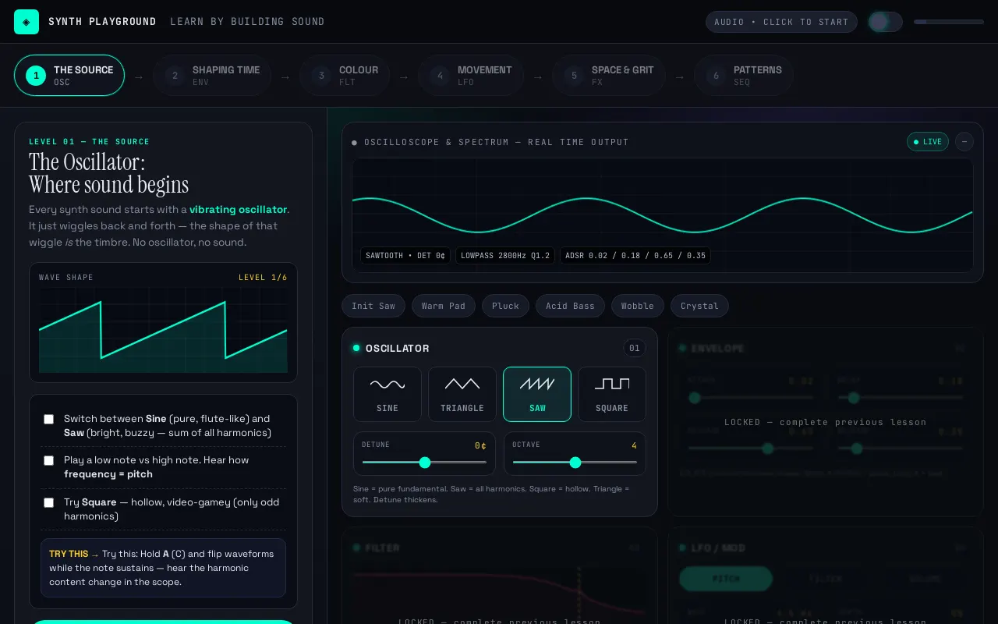Load the Pluck preset
998x624 pixels.
click(505, 306)
